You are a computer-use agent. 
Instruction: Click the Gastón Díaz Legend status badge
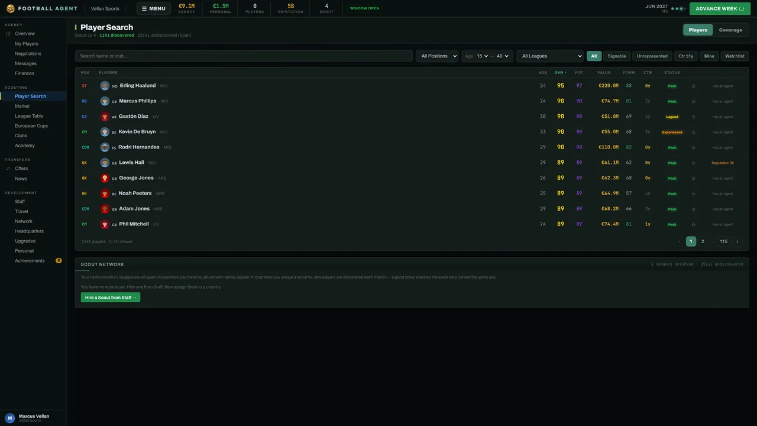coord(672,117)
